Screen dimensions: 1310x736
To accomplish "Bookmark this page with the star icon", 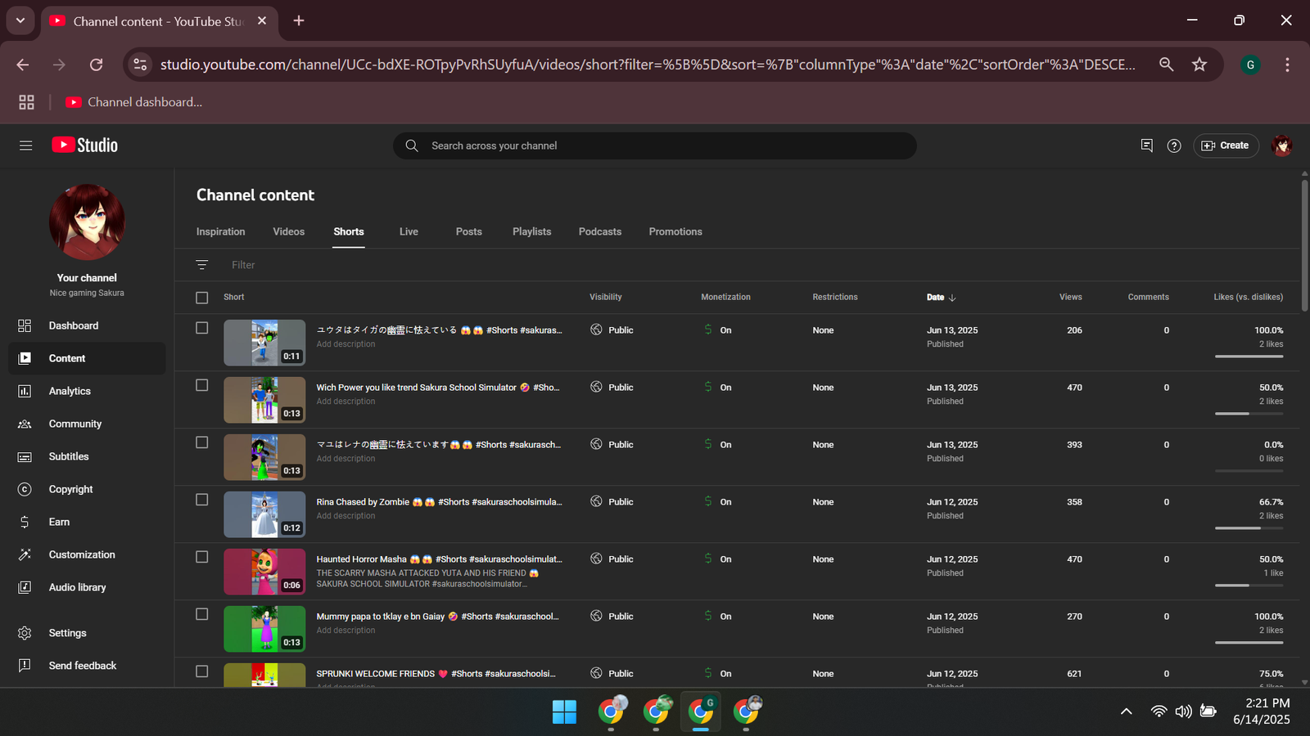I will pos(1199,65).
